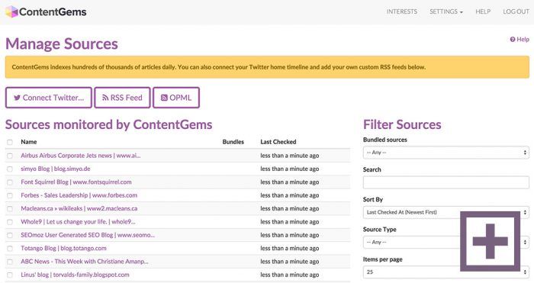This screenshot has height=283, width=534.
Task: Open the Sort By dropdown
Action: pos(446,212)
